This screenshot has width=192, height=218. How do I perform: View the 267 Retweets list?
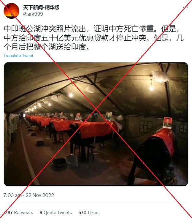coord(19,212)
